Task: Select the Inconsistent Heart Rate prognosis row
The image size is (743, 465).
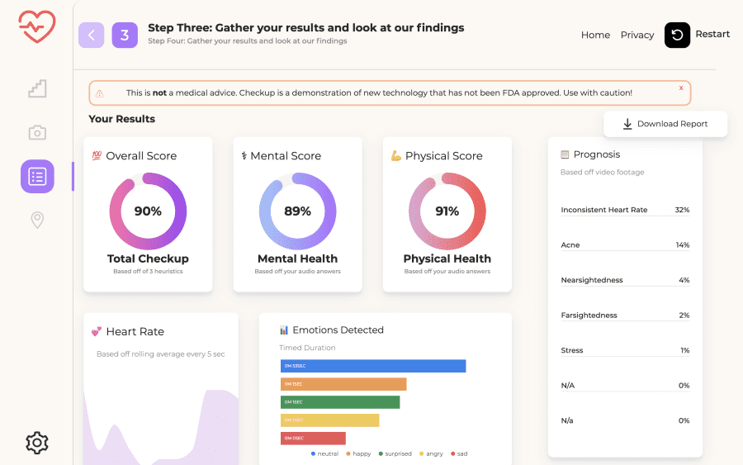Action: click(x=625, y=210)
